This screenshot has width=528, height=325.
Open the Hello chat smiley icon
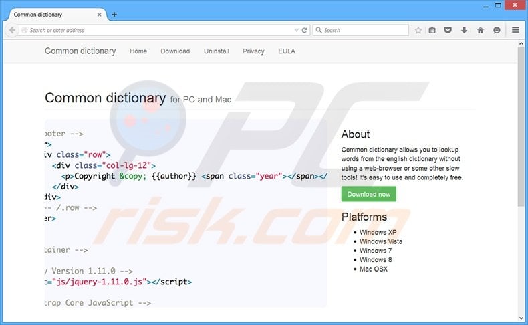(497, 30)
